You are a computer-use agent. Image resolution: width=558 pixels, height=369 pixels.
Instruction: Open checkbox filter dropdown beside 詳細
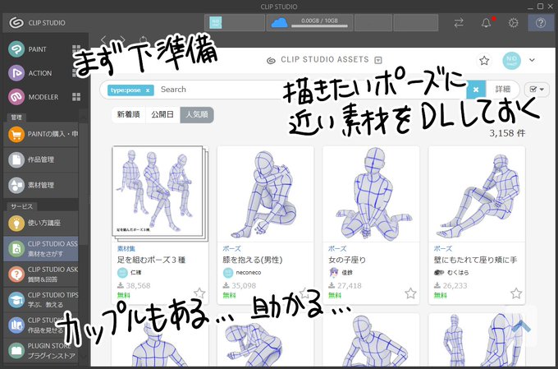[x=537, y=89]
